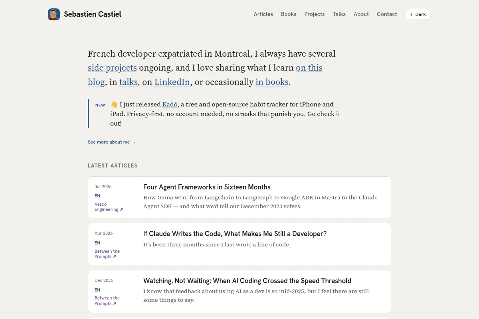Open the Talks nav link
The height and width of the screenshot is (319, 479).
[x=339, y=14]
